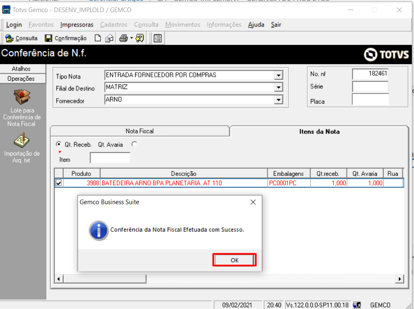Screen dimensions: 414x309
Task: Click the No. nf input field
Action: 370,74
